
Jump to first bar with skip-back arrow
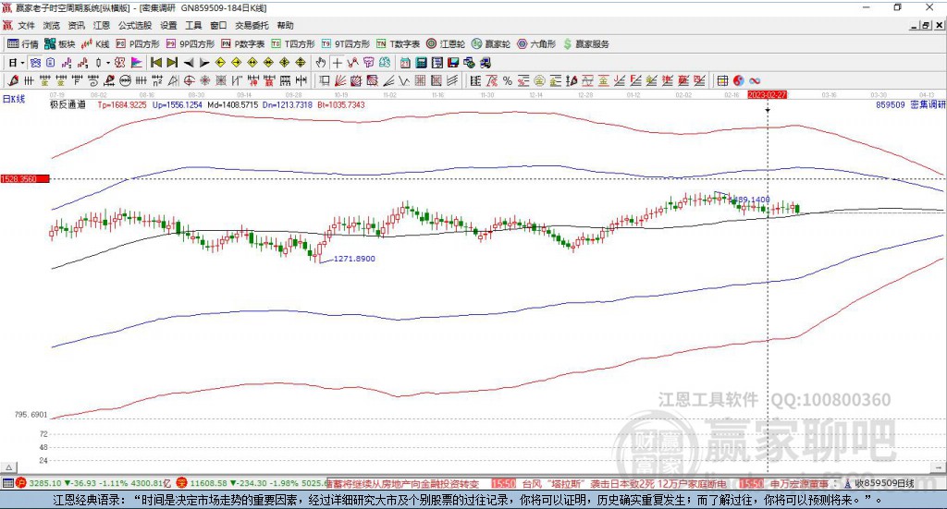[x=155, y=62]
